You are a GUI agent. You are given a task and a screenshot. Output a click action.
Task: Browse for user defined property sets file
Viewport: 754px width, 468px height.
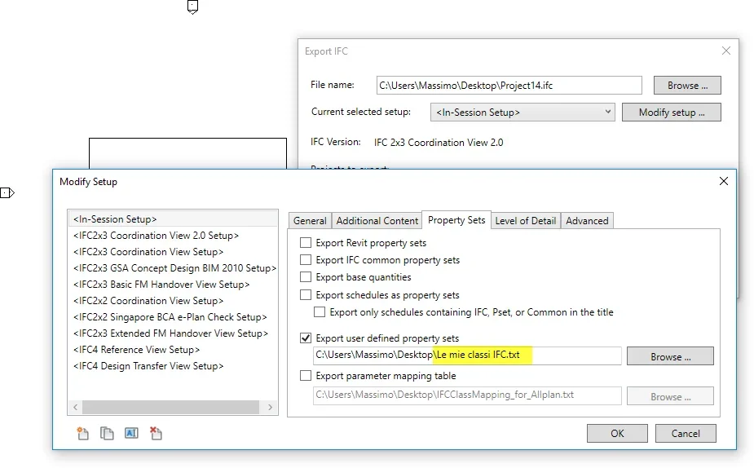[670, 356]
